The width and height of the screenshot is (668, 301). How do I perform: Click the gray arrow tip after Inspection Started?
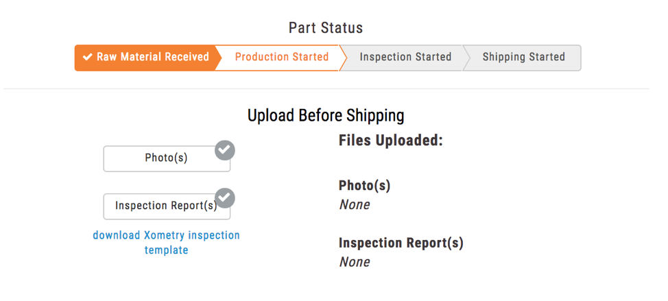(x=466, y=58)
